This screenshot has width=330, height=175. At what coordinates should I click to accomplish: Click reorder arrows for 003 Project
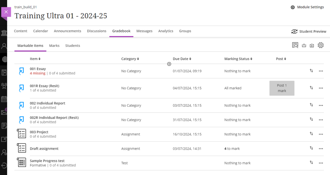pyautogui.click(x=311, y=134)
